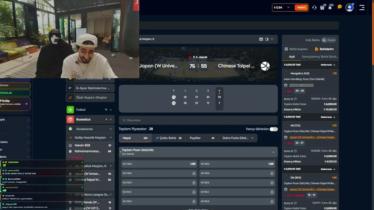The height and width of the screenshot is (210, 374).
Task: Click the Basketbol sport icon
Action: [70, 119]
